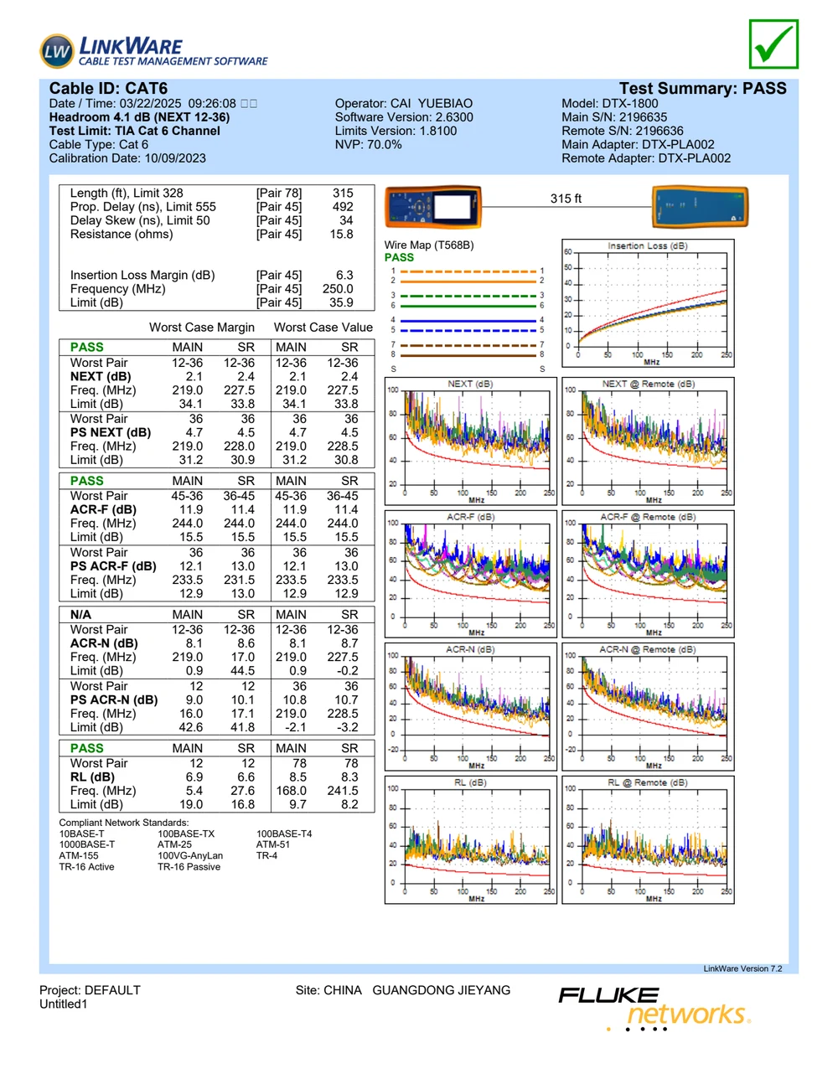This screenshot has height=1084, width=838.
Task: Click Test Summary: PASS text
Action: [702, 88]
